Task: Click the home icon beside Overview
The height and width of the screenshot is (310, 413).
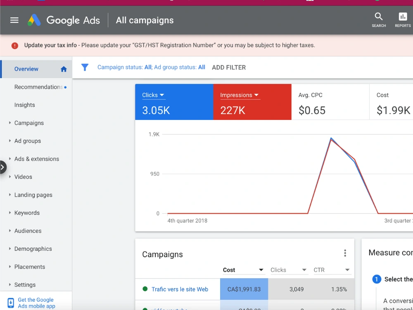Action: pos(64,69)
